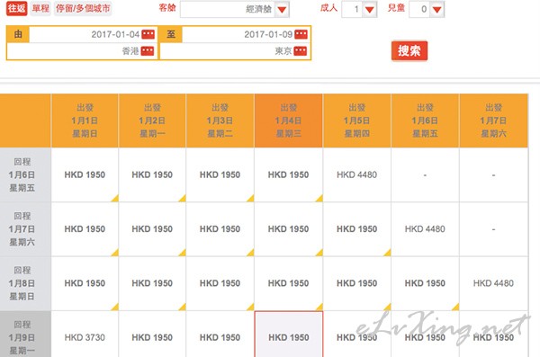Select departure column header 1月1日 星期日
The image size is (540, 357).
point(85,120)
